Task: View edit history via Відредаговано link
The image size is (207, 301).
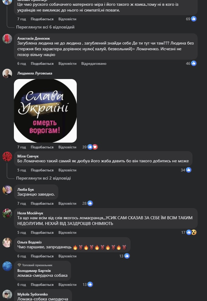Action: tap(94, 64)
